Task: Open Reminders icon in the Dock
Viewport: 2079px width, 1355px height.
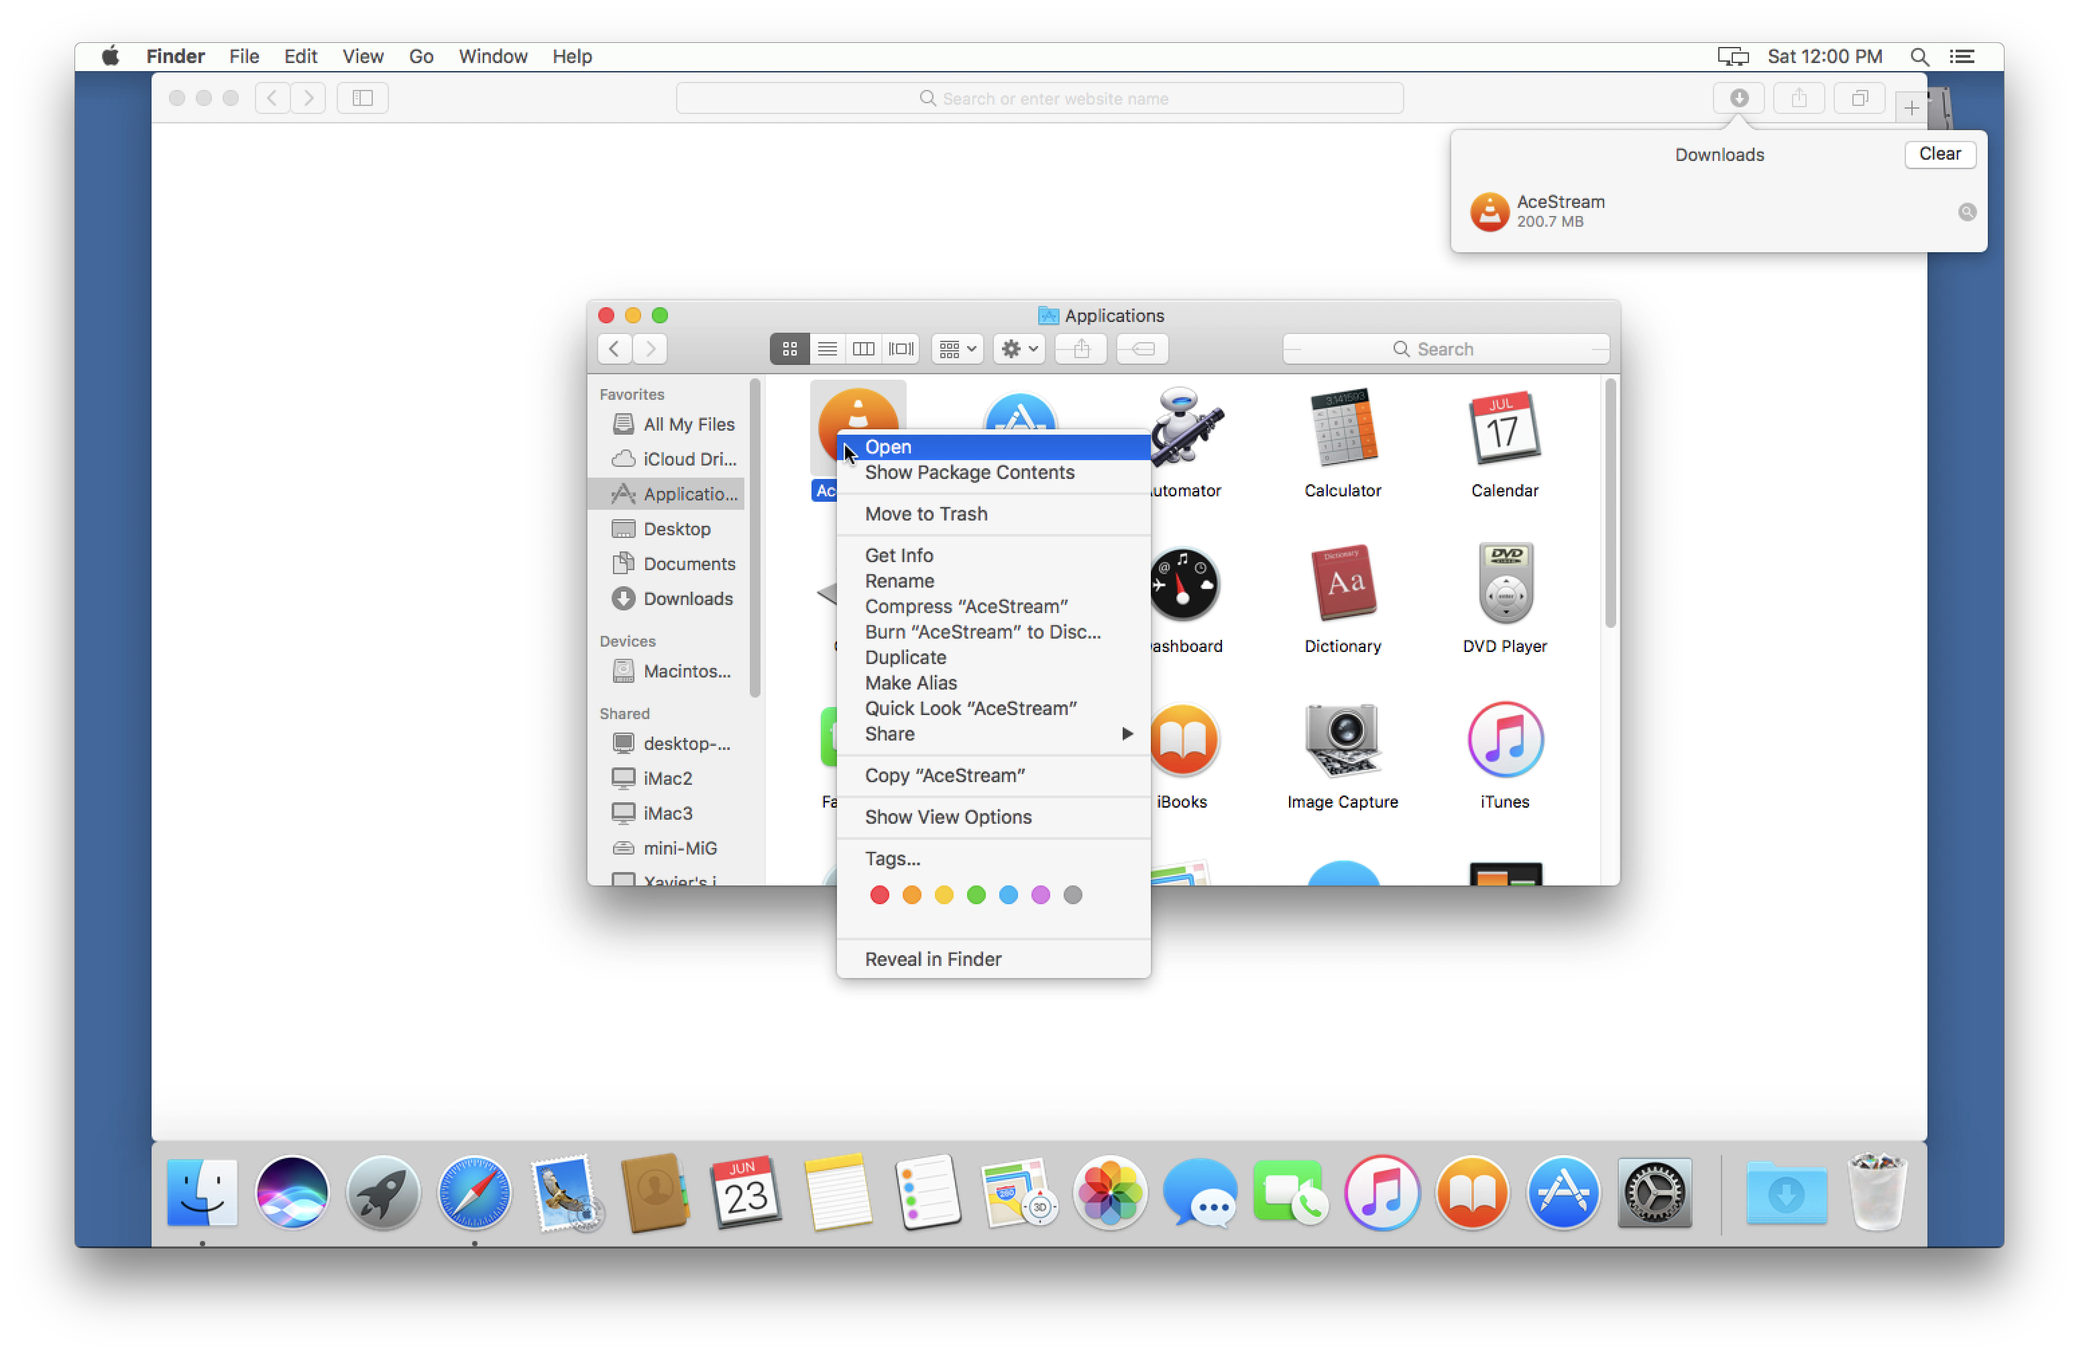Action: pyautogui.click(x=929, y=1193)
